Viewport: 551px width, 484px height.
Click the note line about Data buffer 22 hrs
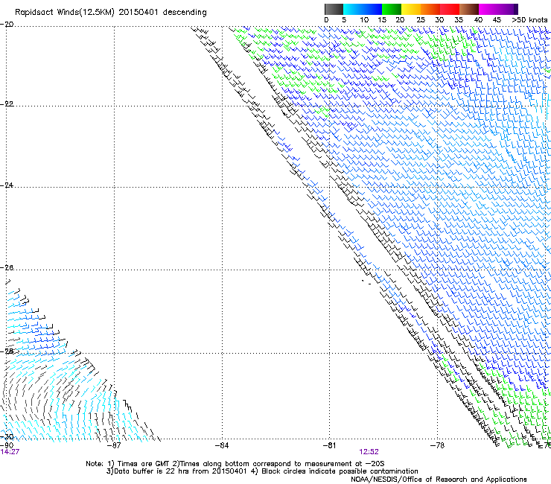point(262,471)
